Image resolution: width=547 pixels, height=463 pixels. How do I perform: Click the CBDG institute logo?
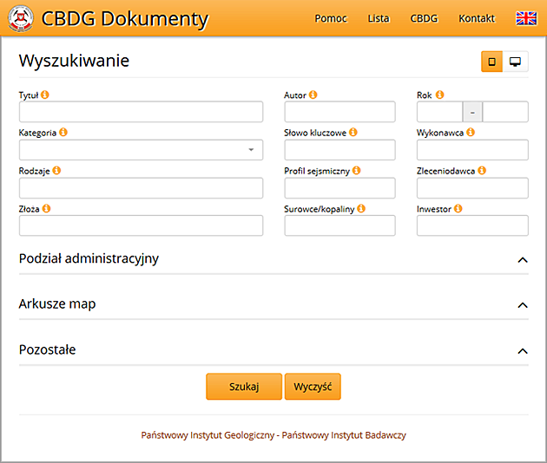[x=21, y=18]
